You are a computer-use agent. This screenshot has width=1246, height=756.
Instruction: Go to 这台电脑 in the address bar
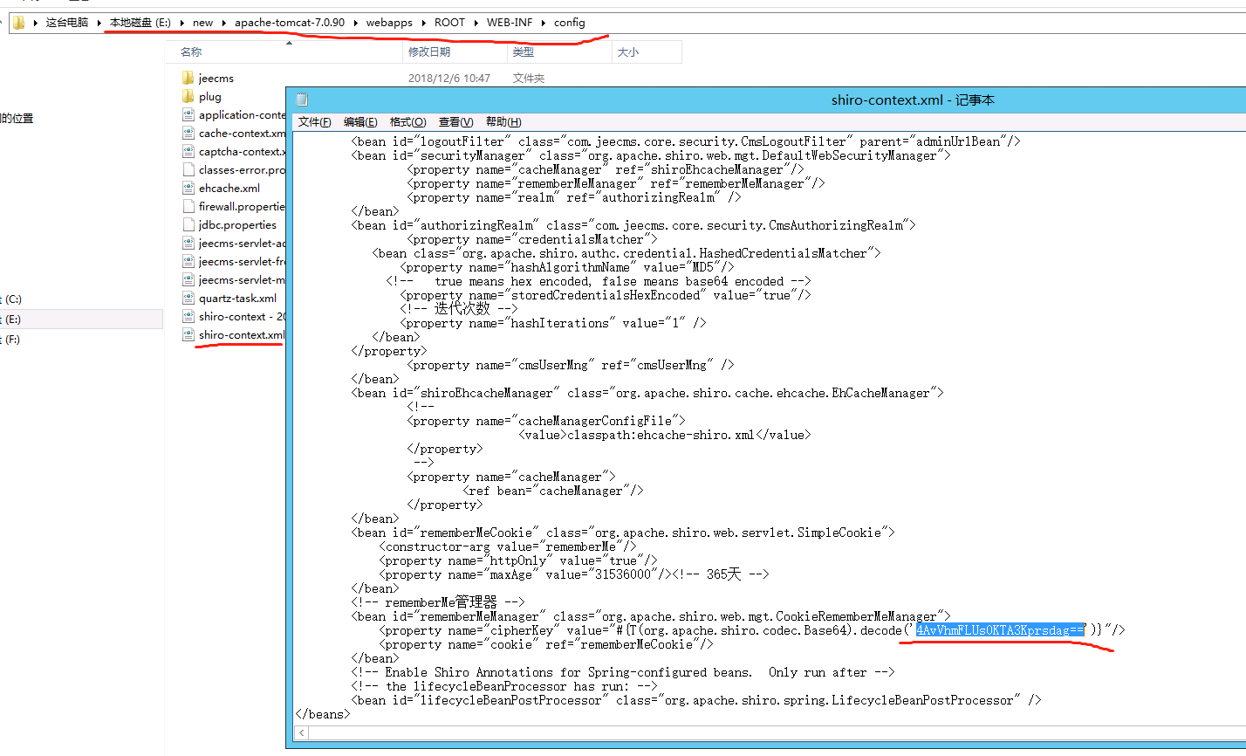pos(67,23)
